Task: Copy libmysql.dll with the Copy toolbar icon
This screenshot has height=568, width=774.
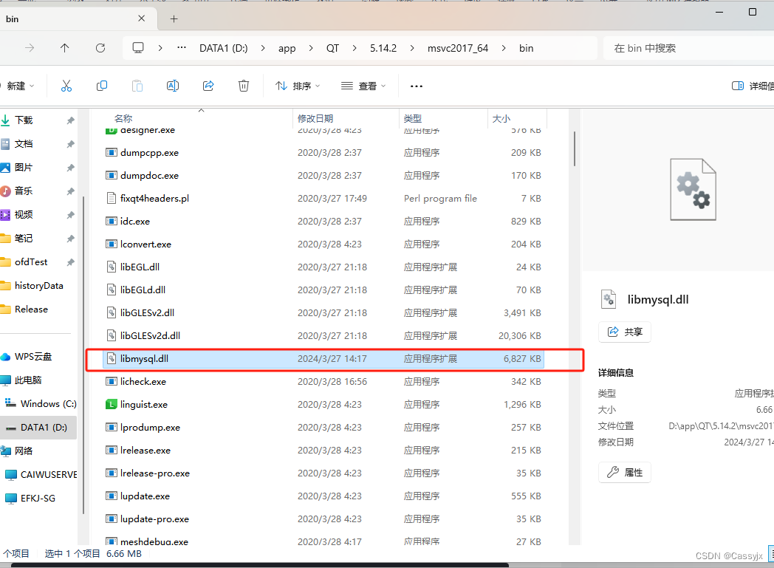Action: tap(102, 86)
